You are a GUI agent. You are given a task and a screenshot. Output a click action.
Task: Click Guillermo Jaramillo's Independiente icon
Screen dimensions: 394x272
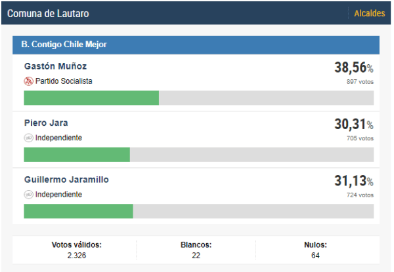[x=28, y=195]
